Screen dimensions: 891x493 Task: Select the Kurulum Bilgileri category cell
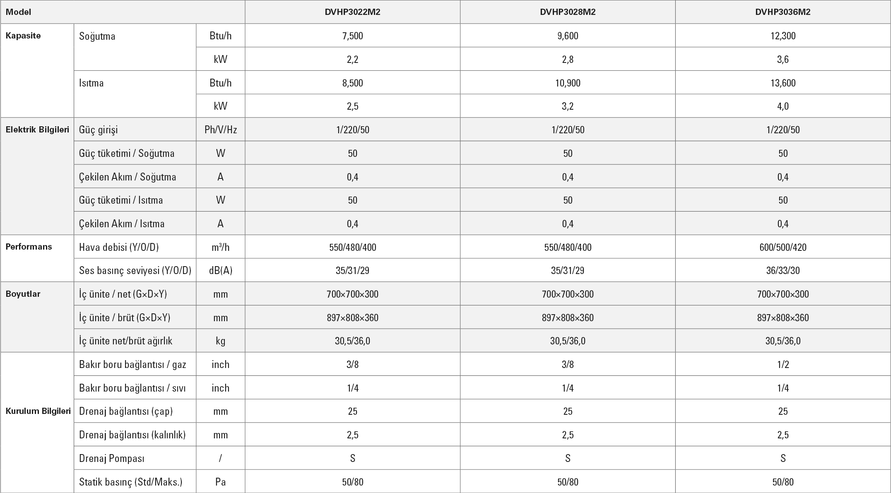38,411
